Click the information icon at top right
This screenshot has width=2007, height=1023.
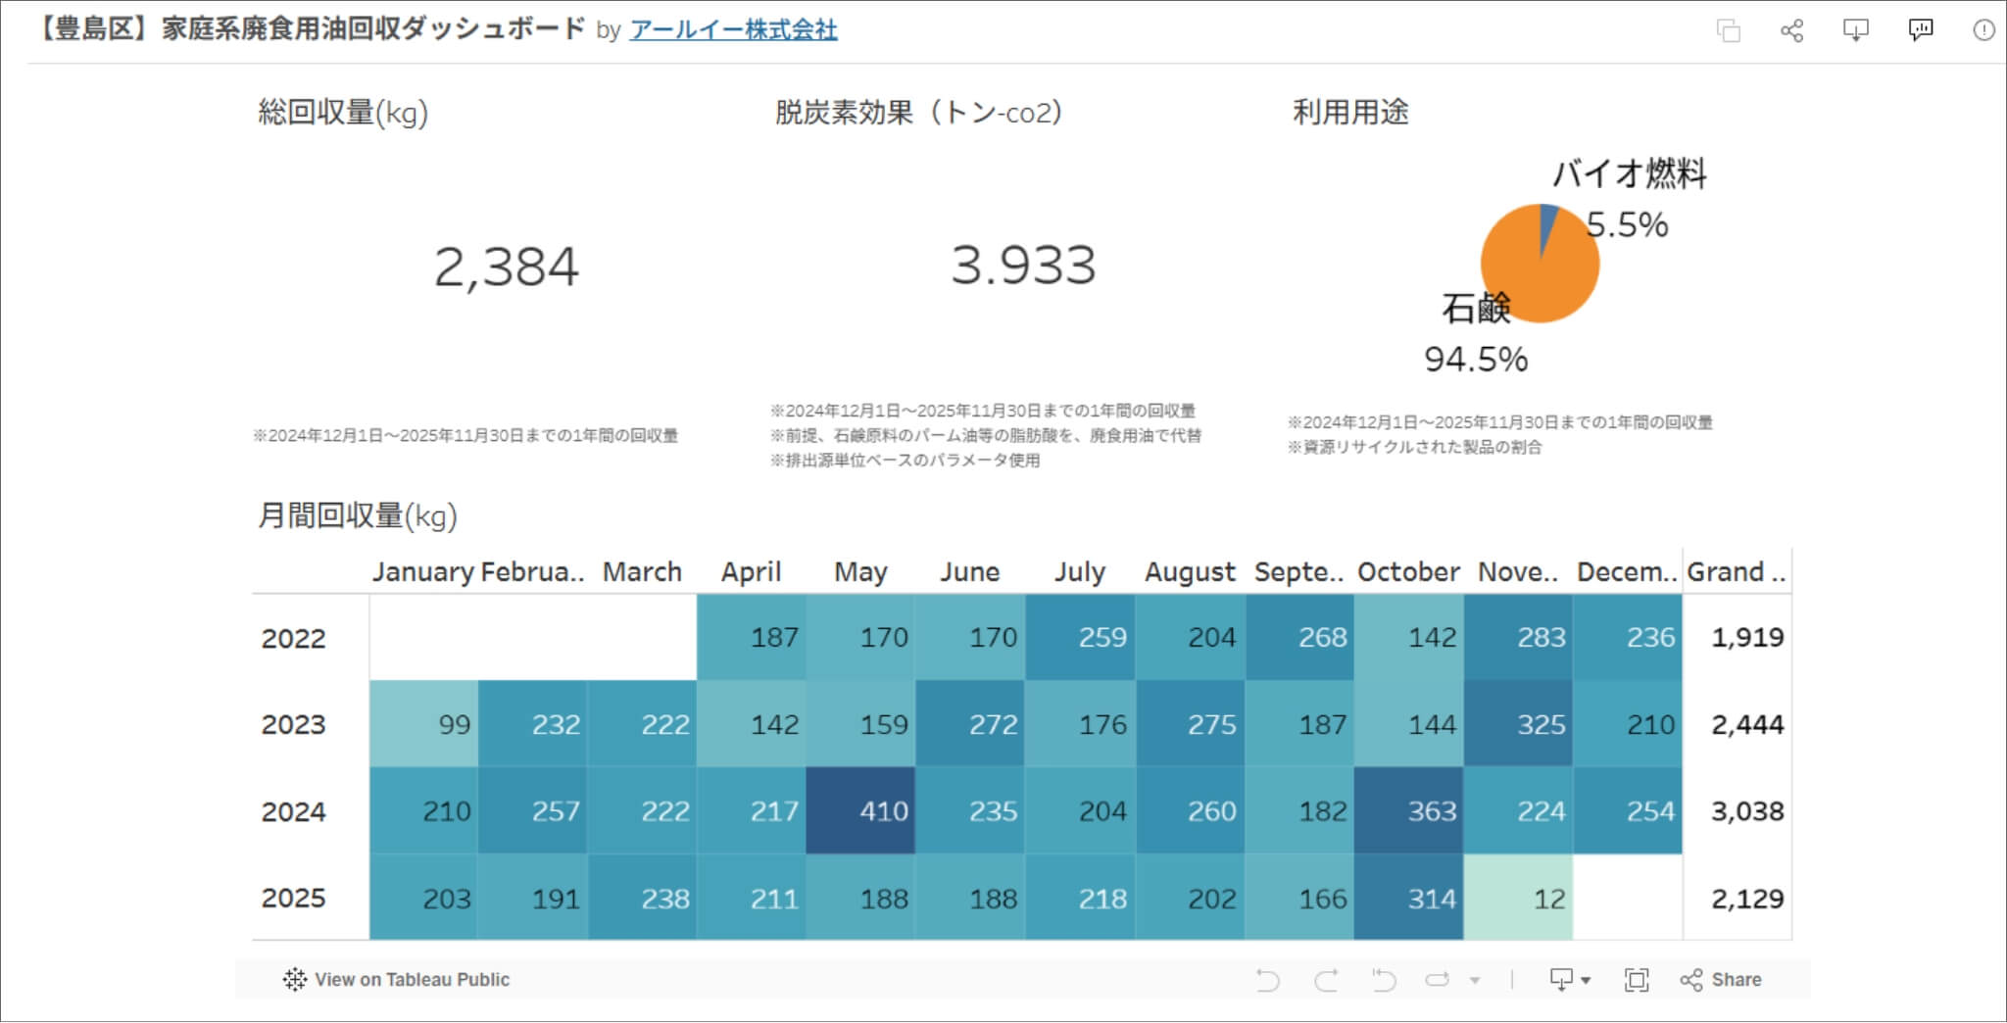coord(1983,30)
